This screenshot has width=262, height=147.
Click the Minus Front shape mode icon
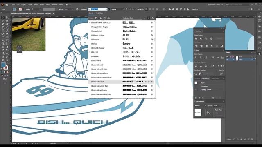coord(201,38)
